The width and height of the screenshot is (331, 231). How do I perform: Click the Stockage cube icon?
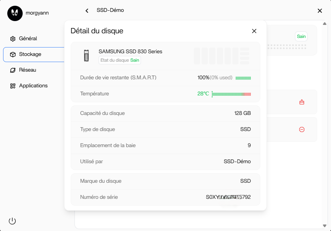13,54
